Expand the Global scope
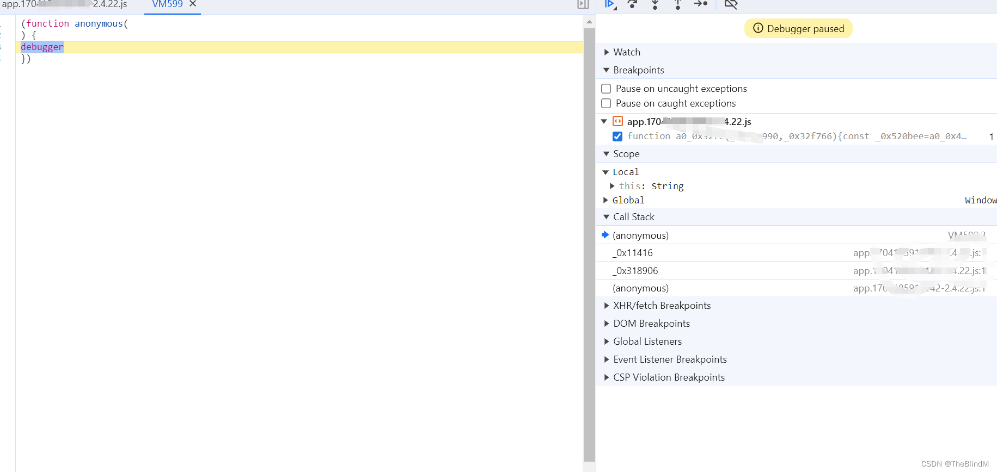The width and height of the screenshot is (997, 472). coord(605,200)
